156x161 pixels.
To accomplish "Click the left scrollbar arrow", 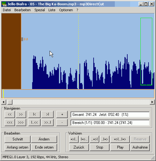I will tap(4, 102).
